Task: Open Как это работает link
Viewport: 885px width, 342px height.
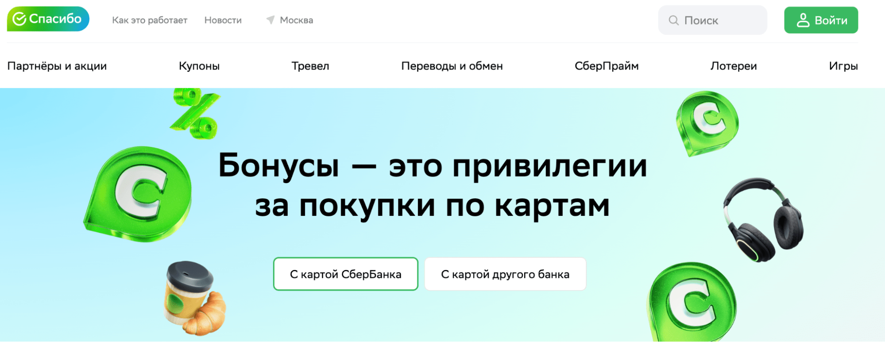Action: click(x=150, y=20)
